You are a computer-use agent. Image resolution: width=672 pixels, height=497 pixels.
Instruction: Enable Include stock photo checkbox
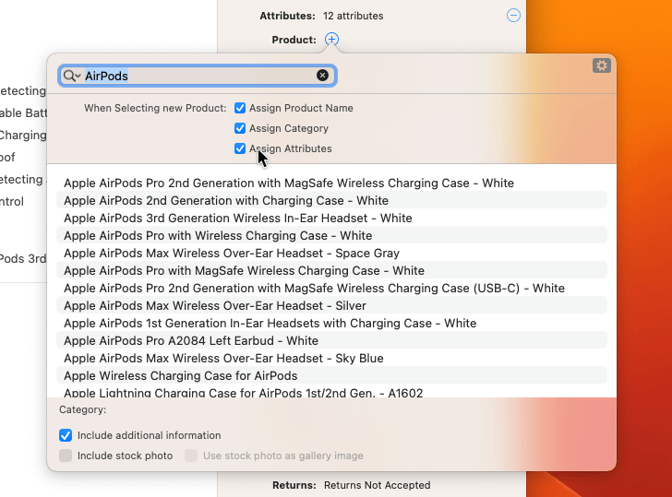66,456
